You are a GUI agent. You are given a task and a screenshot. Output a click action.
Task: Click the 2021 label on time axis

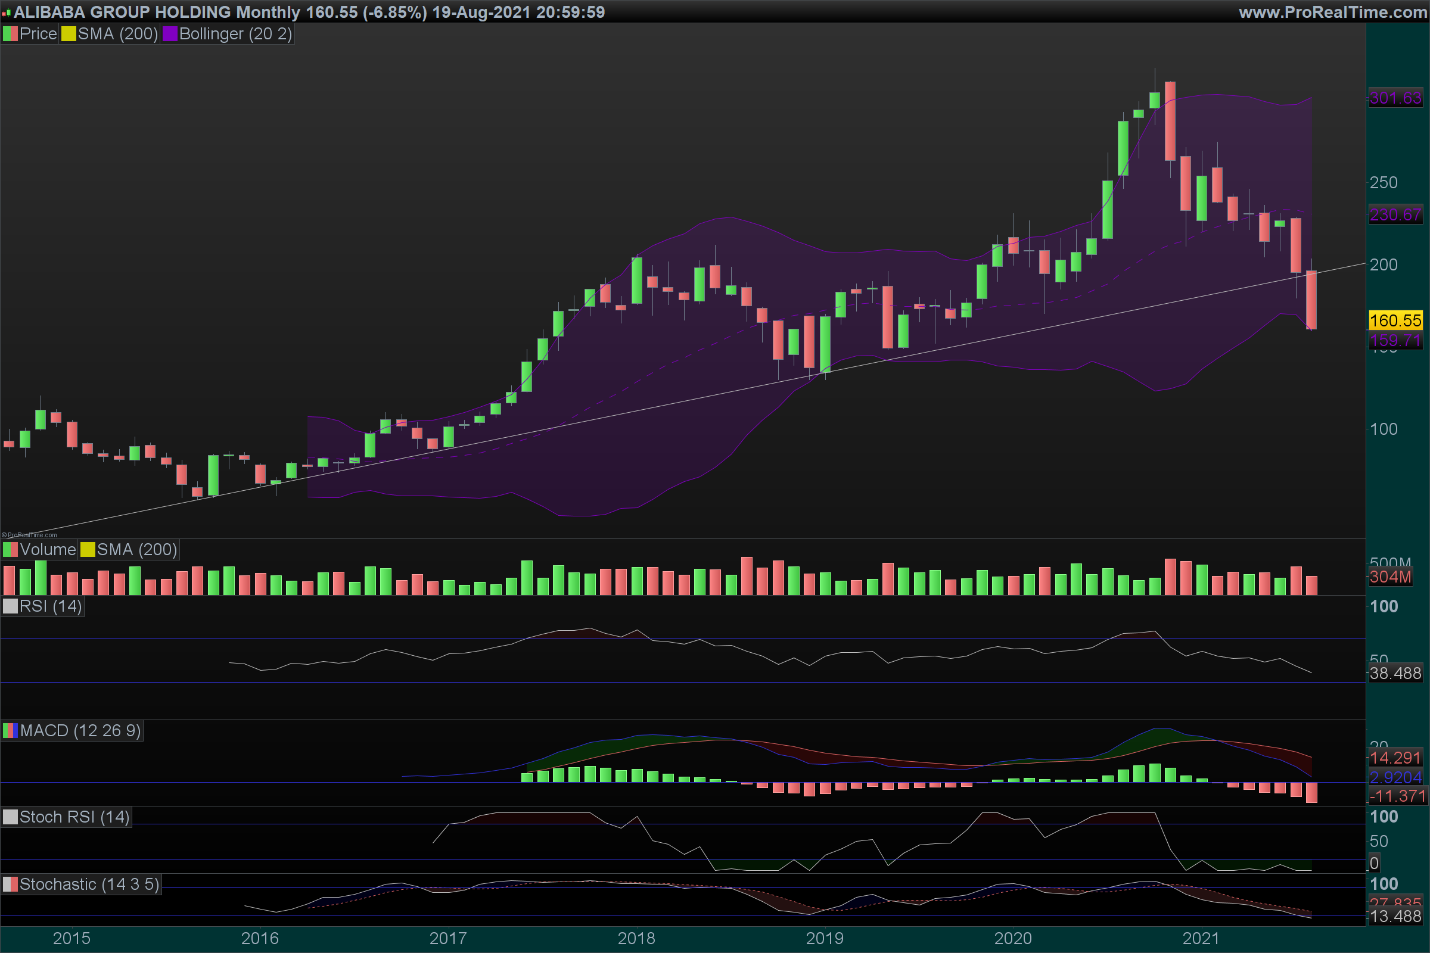coord(1201,939)
